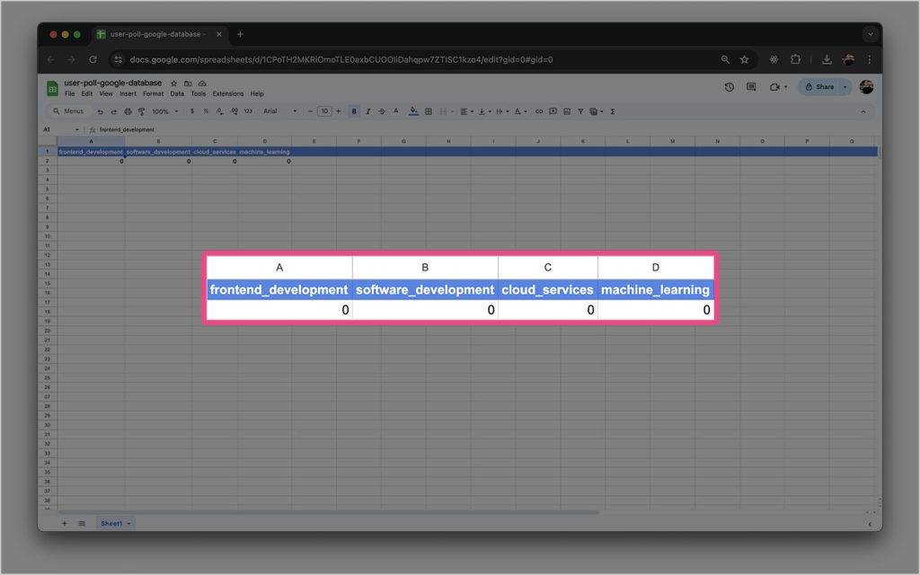Expand the Share button dropdown arrow
Viewport: 920px width, 575px height.
pyautogui.click(x=845, y=87)
